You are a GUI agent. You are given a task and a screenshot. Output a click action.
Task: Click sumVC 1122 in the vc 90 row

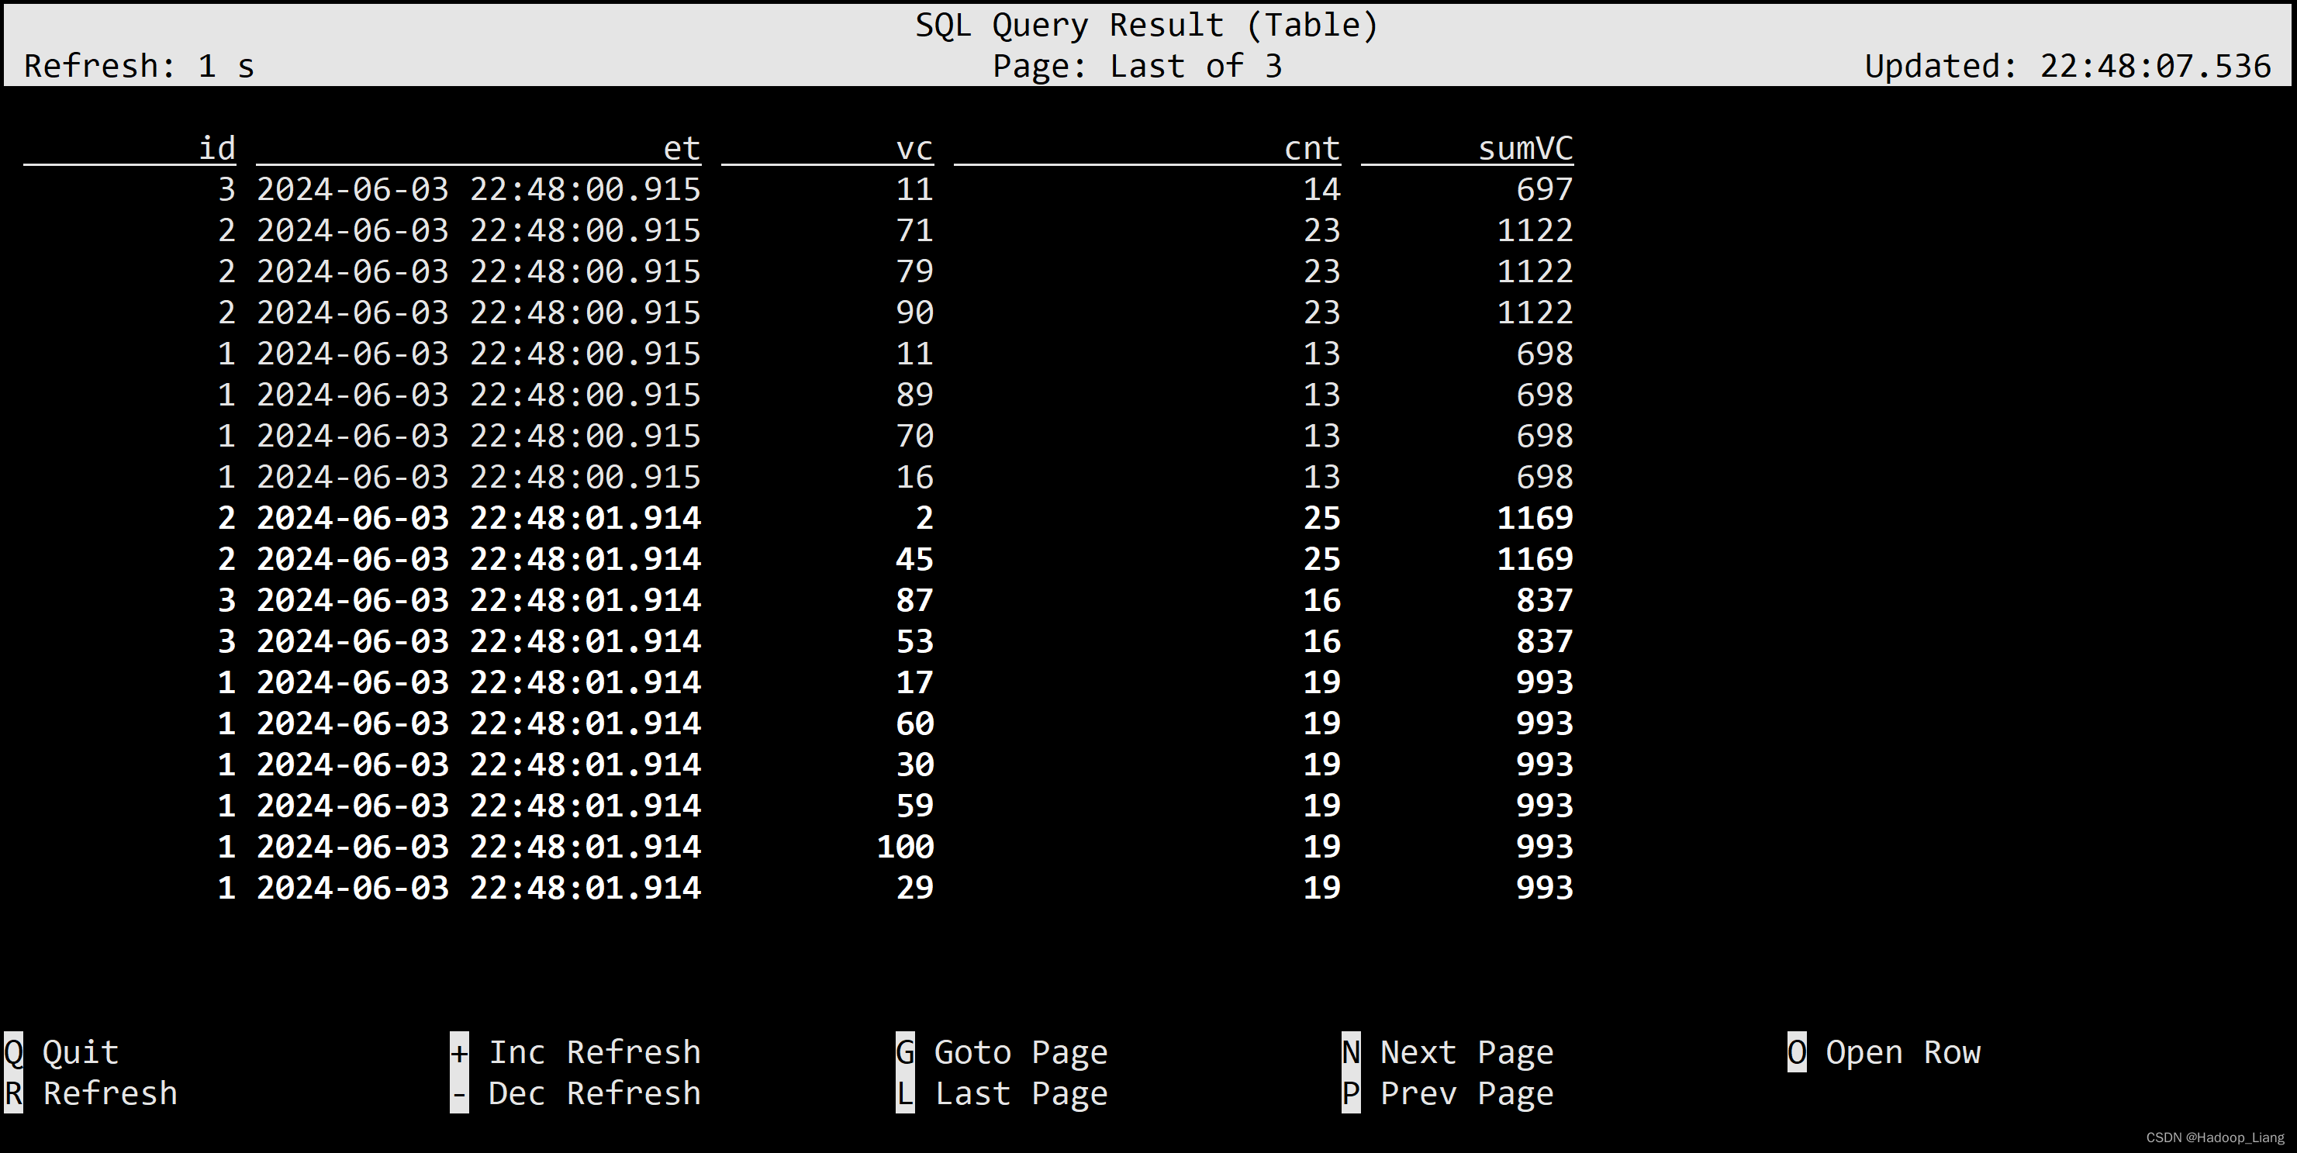(x=1535, y=312)
